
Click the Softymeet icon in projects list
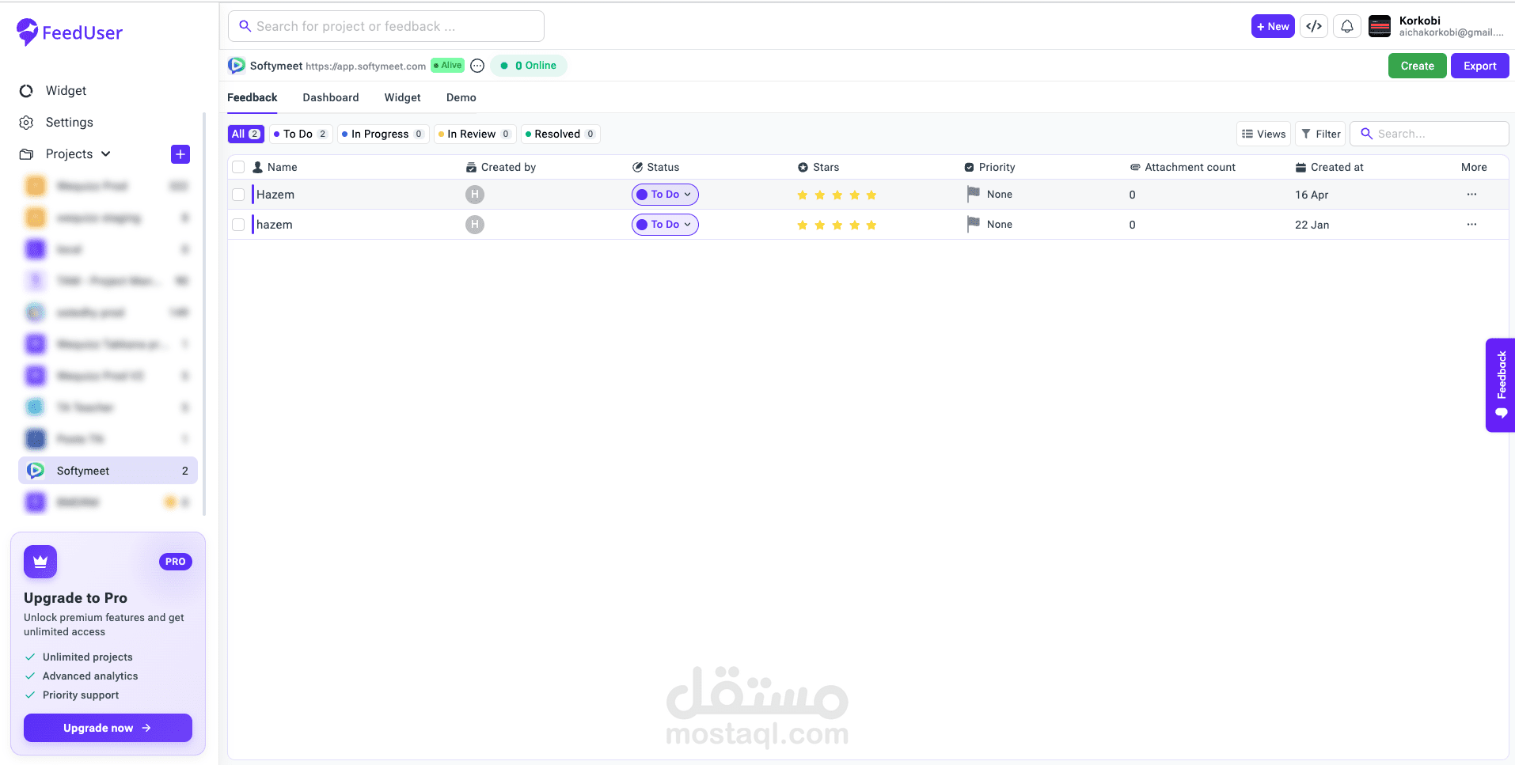(x=36, y=471)
